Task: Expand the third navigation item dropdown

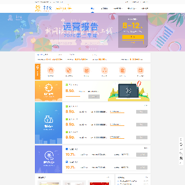Action: click(x=118, y=8)
